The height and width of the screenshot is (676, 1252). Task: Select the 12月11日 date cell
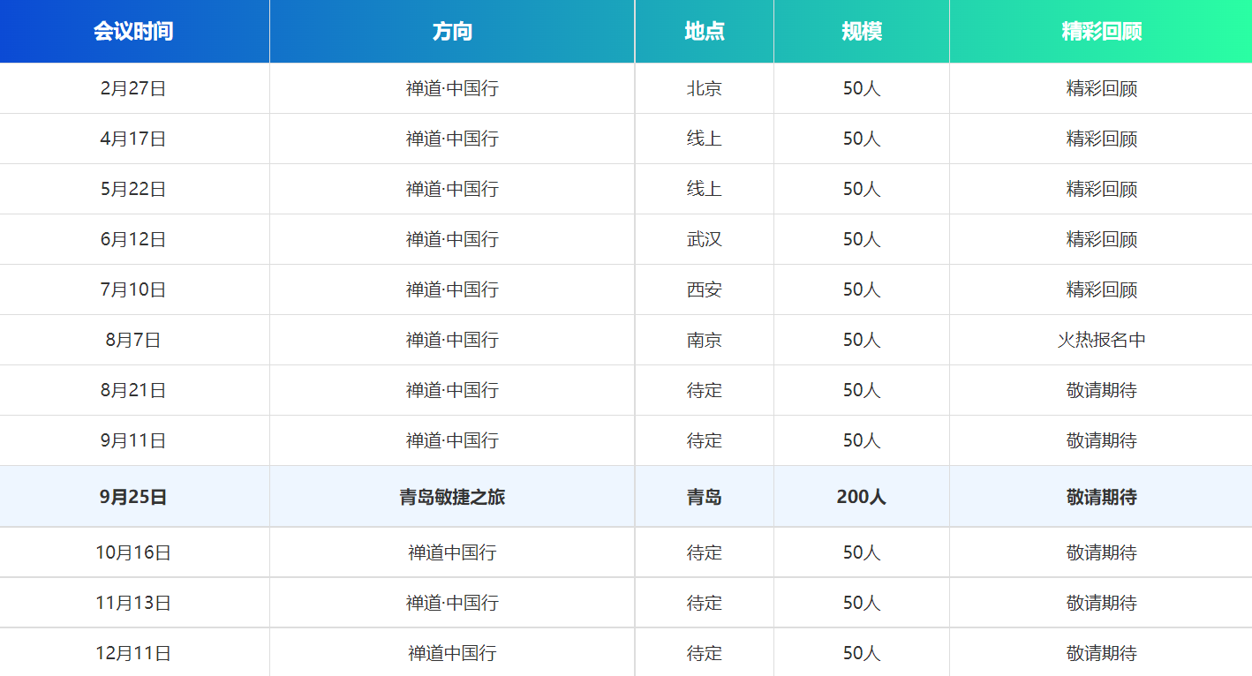coord(133,653)
